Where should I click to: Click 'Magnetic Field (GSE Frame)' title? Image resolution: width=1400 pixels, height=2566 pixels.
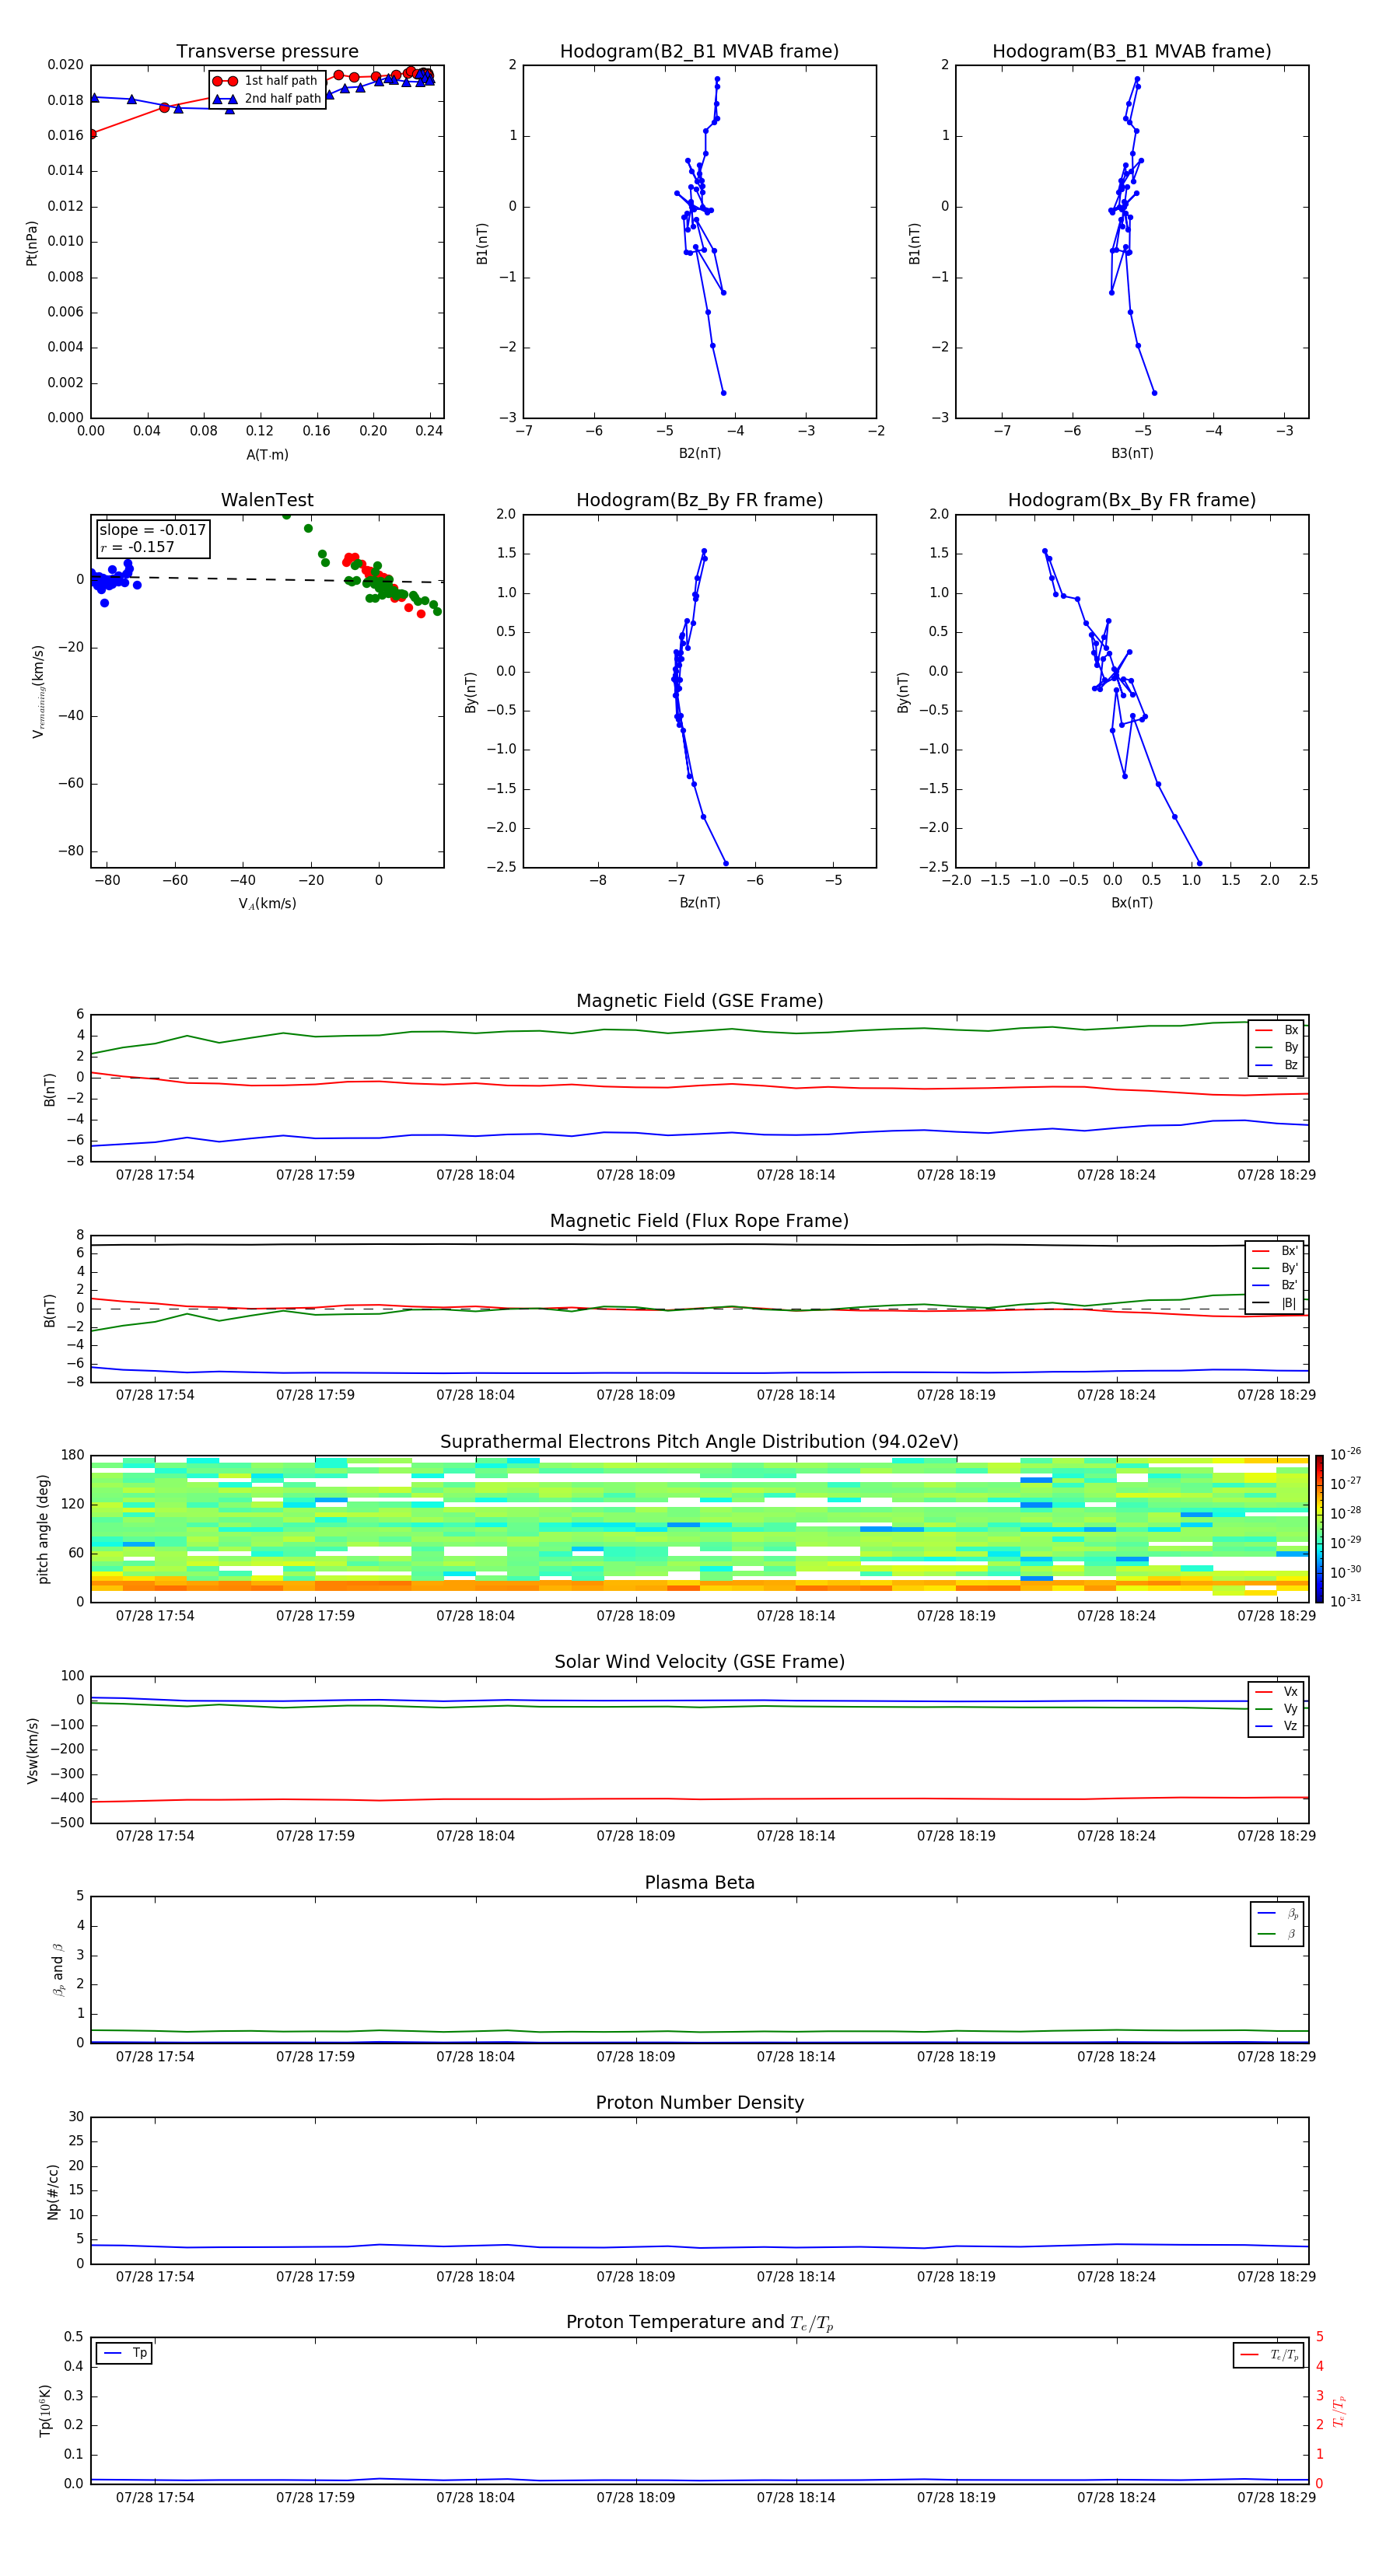click(x=699, y=1001)
